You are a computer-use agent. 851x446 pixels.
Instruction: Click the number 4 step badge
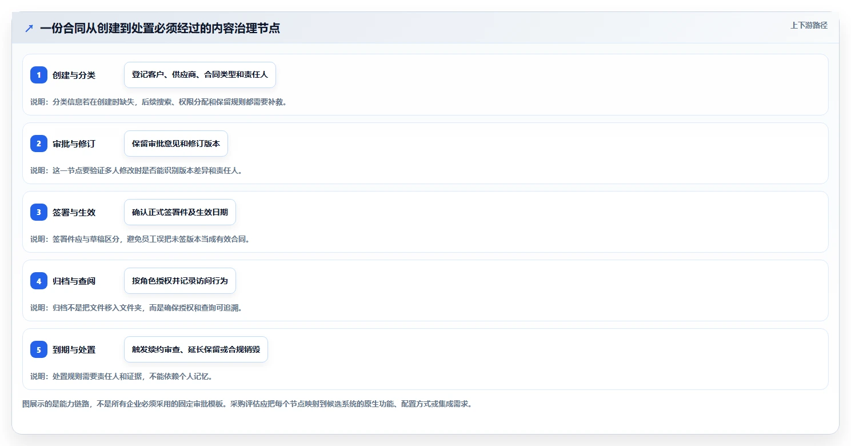[x=39, y=281]
